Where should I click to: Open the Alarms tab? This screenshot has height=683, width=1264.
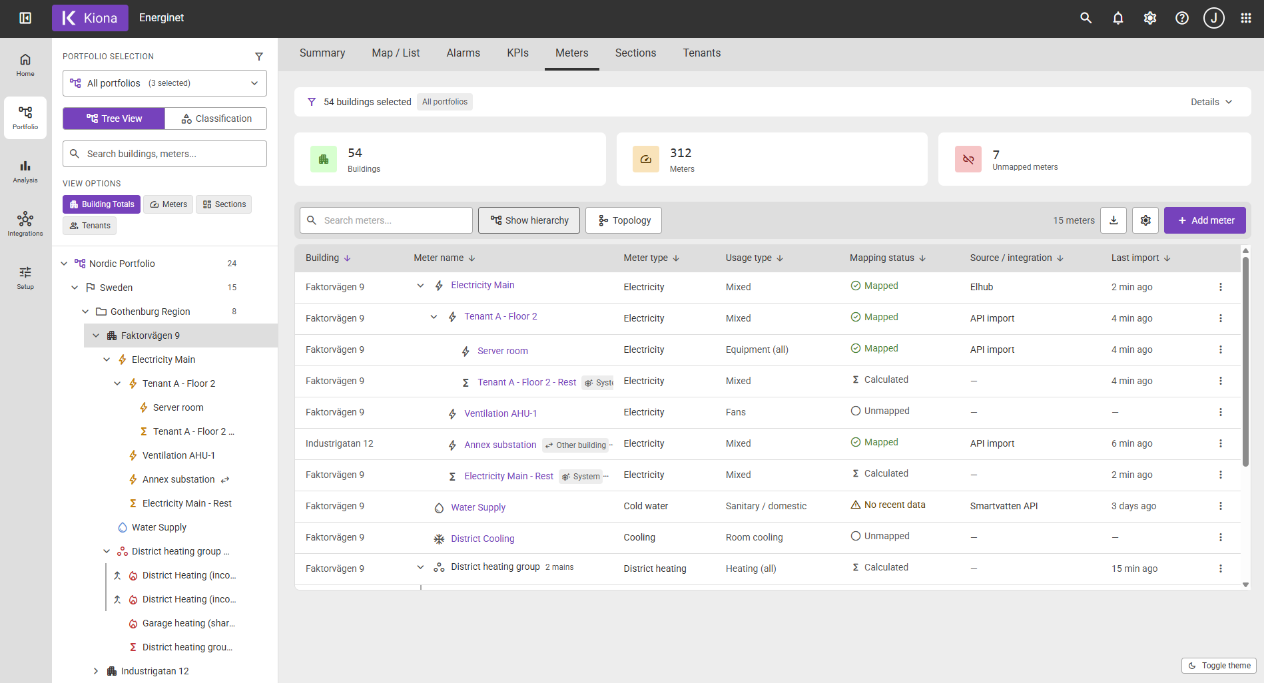pyautogui.click(x=464, y=53)
